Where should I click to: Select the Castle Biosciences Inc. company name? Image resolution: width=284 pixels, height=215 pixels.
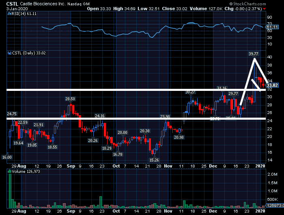43,4
